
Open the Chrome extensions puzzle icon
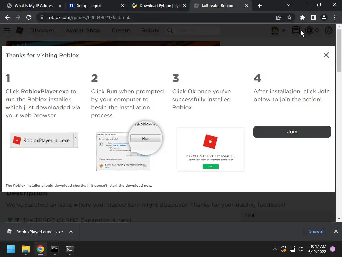pos(302,17)
